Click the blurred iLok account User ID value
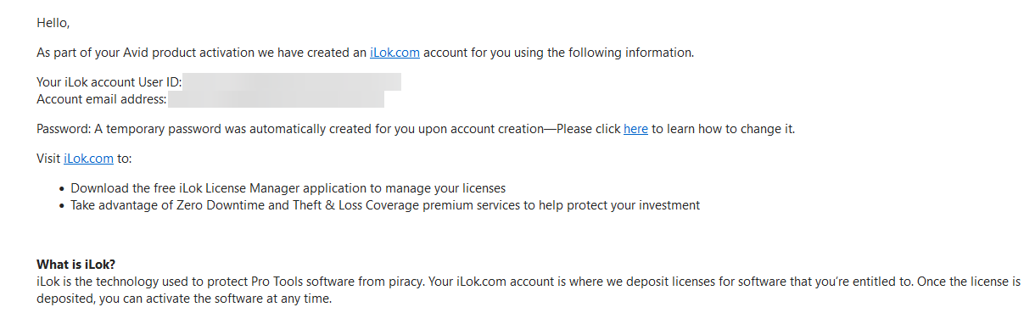Viewport: 1035px width, 335px height. (293, 82)
